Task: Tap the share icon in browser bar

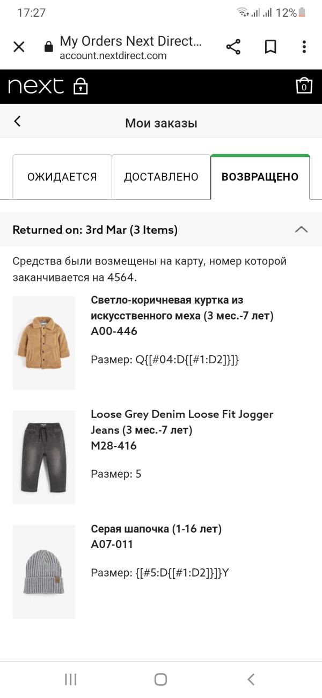Action: click(233, 47)
